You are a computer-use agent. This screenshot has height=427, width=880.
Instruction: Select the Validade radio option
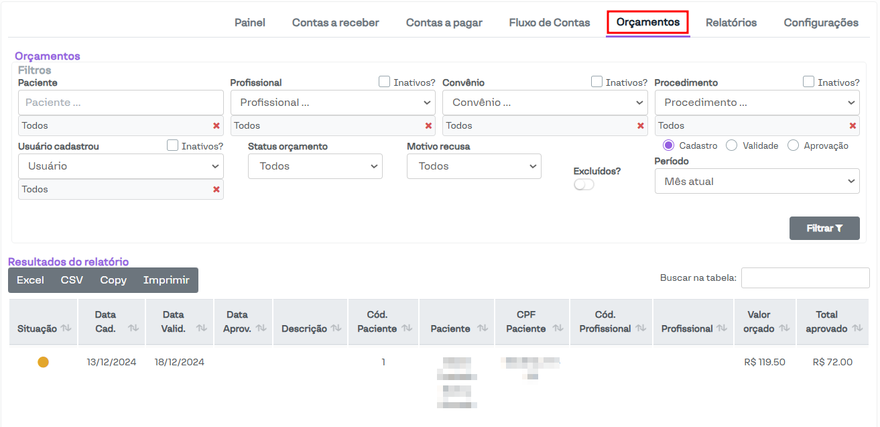(732, 145)
